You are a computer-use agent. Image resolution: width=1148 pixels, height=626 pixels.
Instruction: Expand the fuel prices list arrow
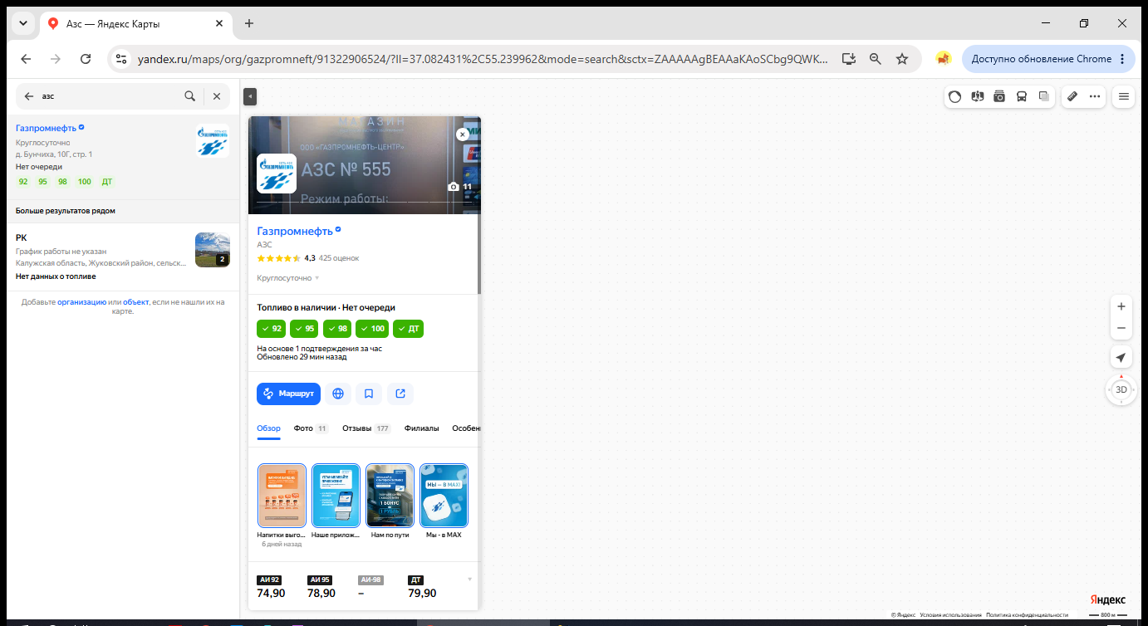(469, 579)
